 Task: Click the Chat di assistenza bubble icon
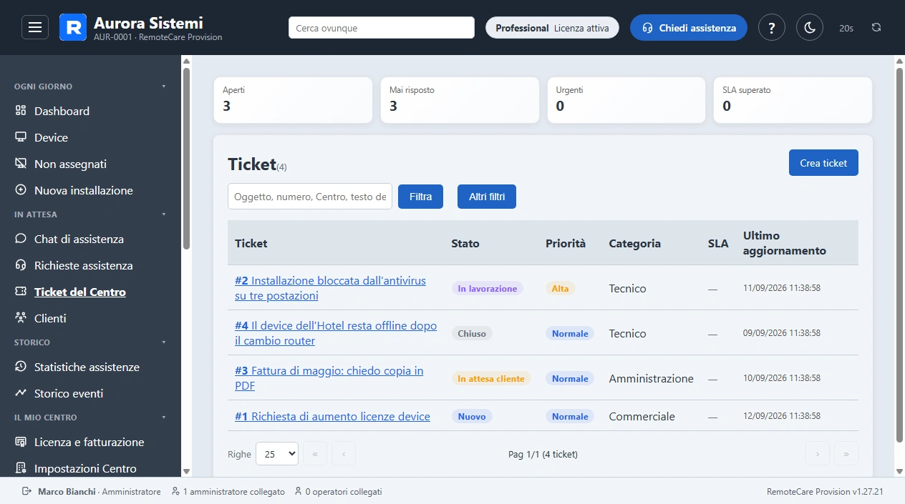(x=21, y=239)
